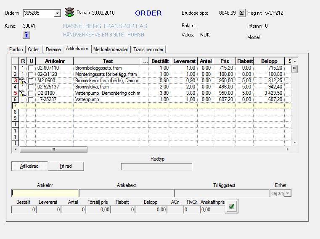Viewport: 320px width, 239px height.
Task: Click the Tilläggstext input field
Action: (222, 193)
